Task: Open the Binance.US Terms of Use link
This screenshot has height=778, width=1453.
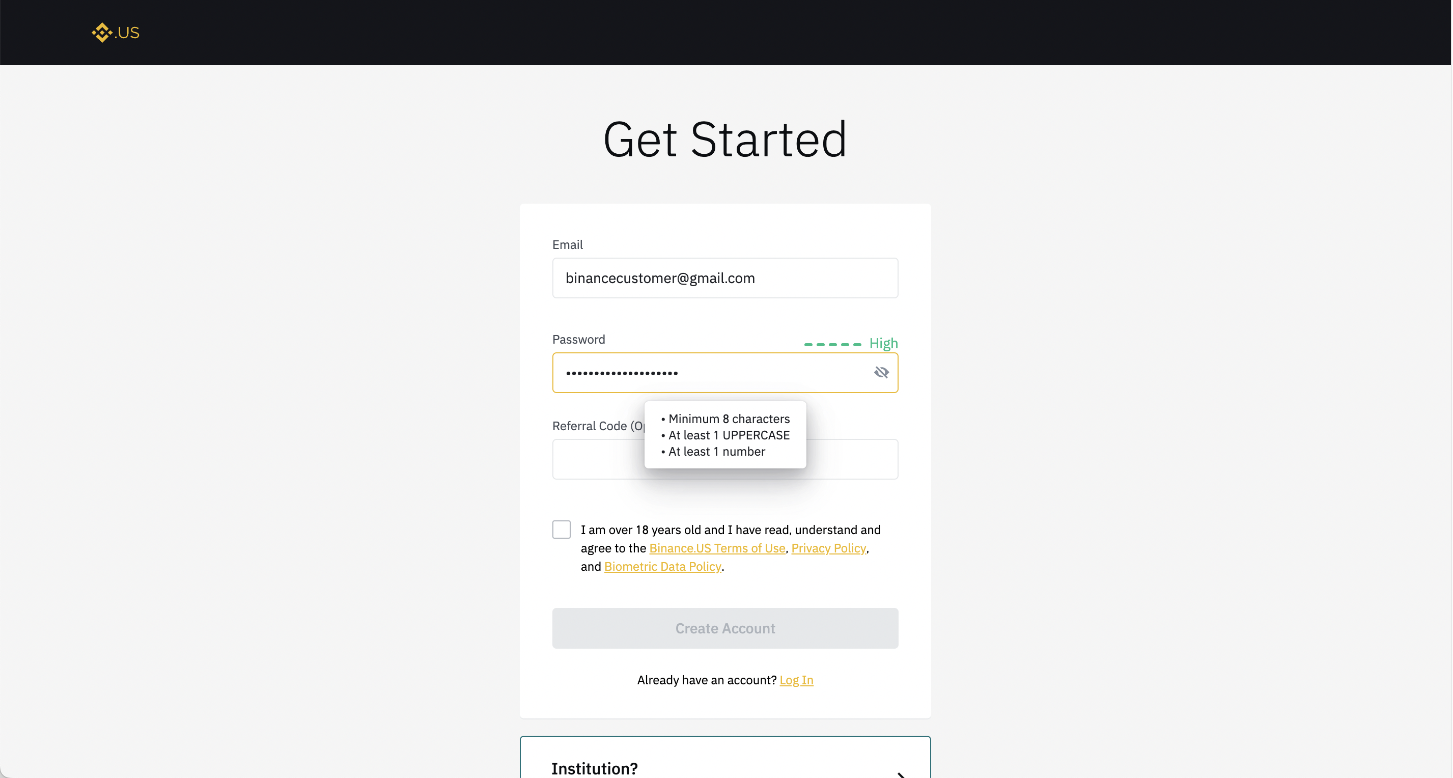Action: pos(717,548)
